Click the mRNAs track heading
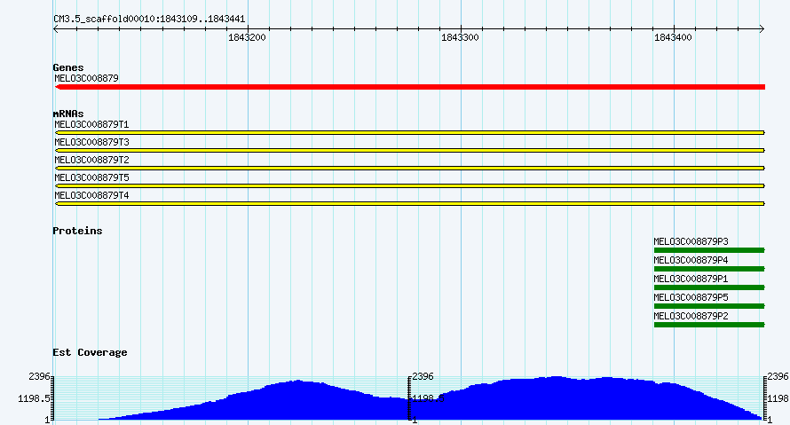Image resolution: width=790 pixels, height=425 pixels. (68, 114)
